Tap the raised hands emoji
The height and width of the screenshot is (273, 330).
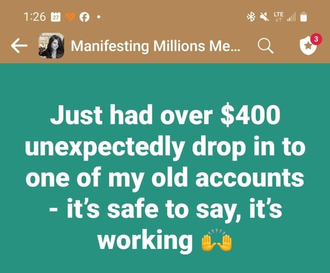pos(217,240)
